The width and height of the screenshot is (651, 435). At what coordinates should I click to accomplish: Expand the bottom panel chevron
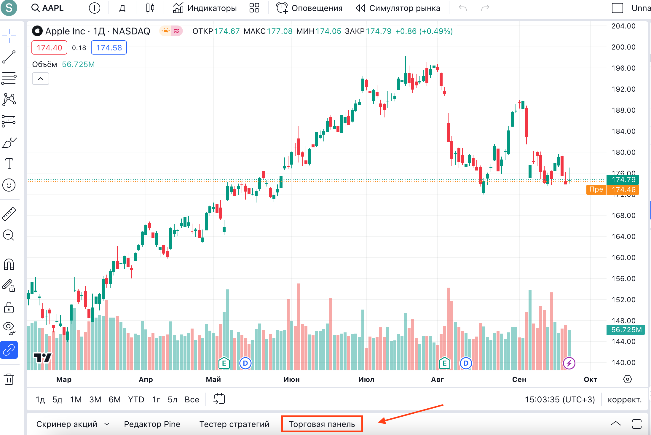(615, 424)
